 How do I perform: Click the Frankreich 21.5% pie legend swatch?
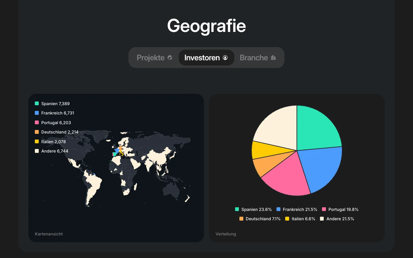tap(278, 209)
